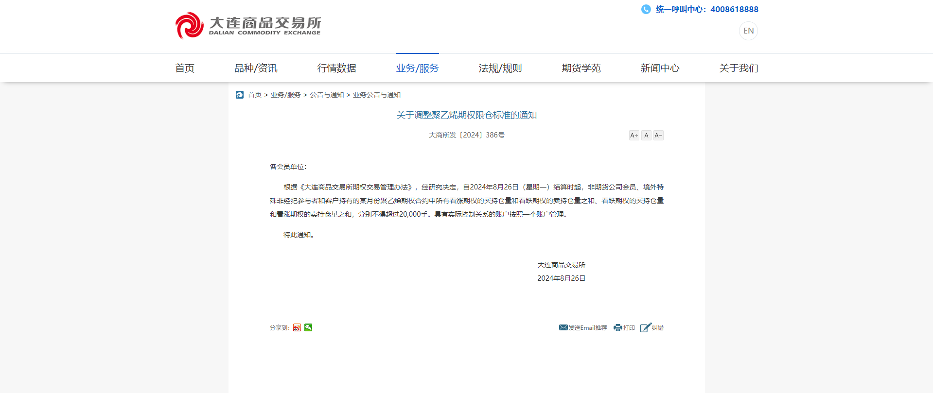This screenshot has height=393, width=933.
Task: Click the breadcrumb home icon
Action: [x=240, y=95]
